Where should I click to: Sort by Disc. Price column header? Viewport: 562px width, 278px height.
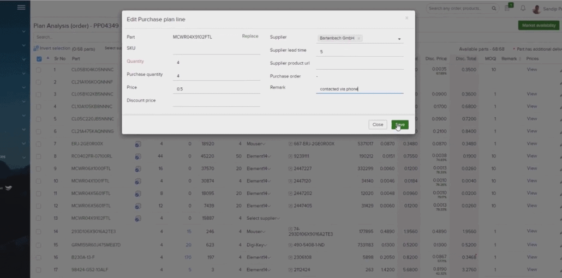(x=436, y=58)
